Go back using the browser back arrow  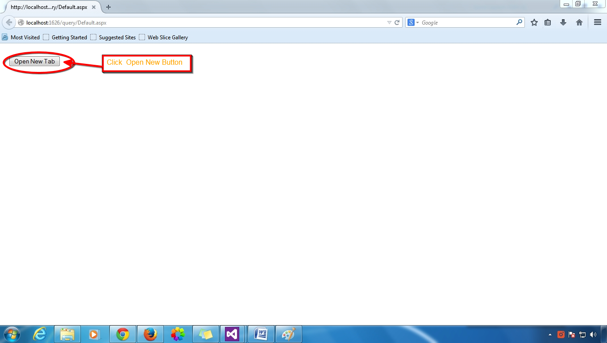click(9, 22)
